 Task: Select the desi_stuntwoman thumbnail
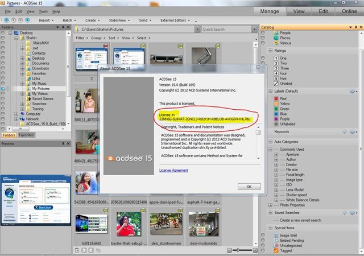pos(166,224)
